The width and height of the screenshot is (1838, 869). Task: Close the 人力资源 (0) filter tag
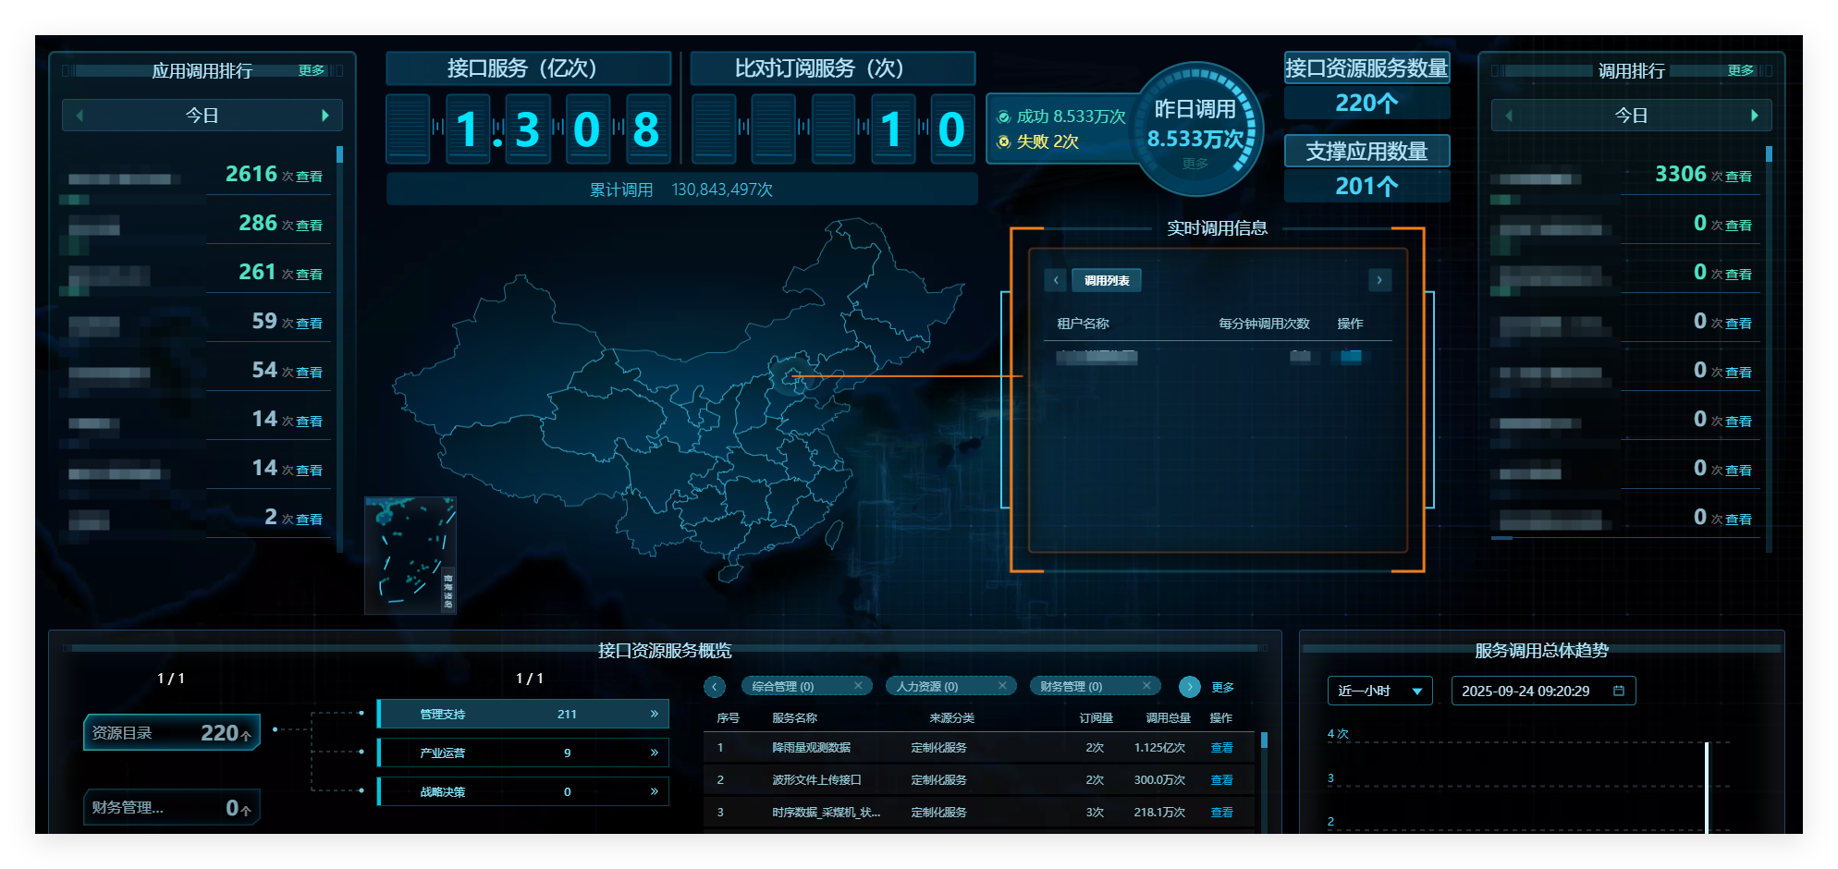pos(1002,686)
